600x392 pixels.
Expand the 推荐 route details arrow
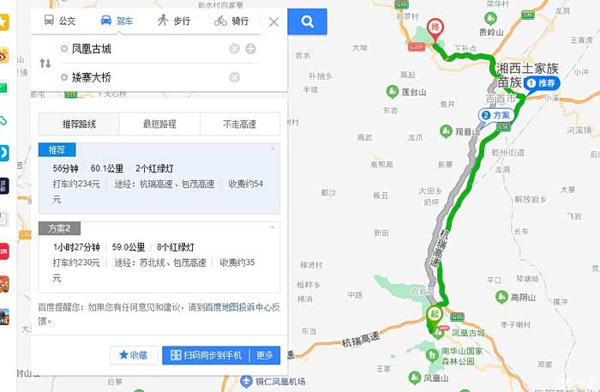tap(273, 148)
